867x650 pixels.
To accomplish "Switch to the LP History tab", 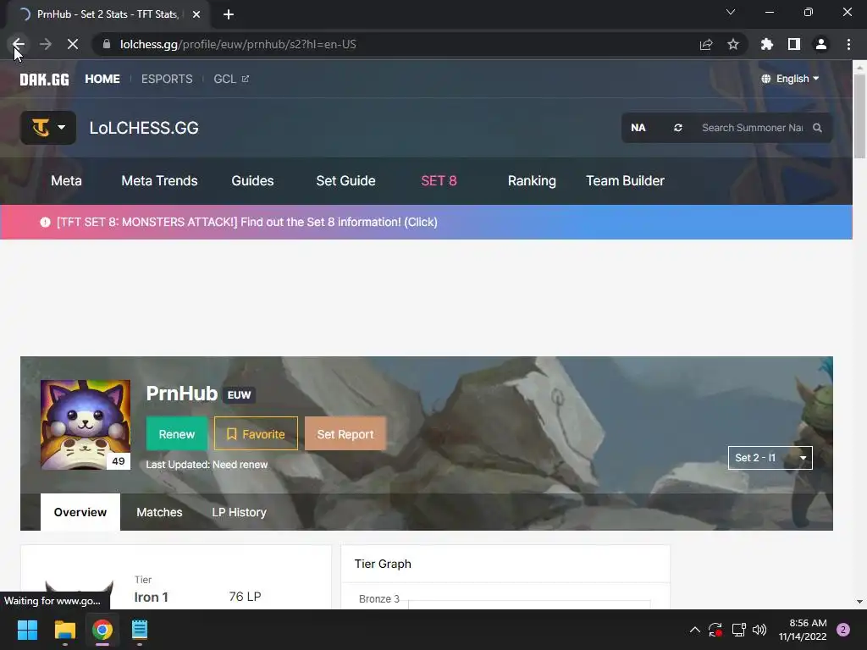I will click(x=239, y=512).
